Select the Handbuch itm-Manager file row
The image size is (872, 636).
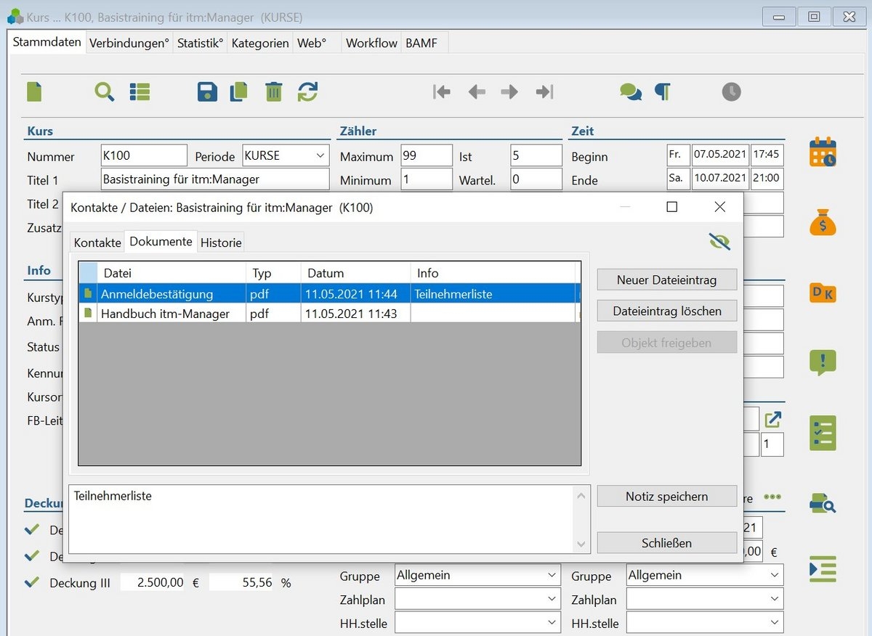(x=166, y=314)
